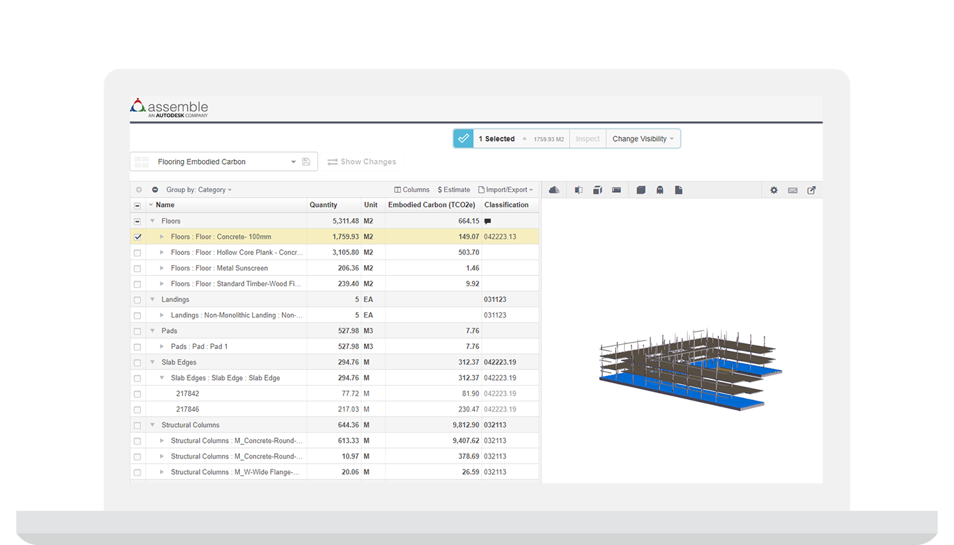
Task: Open the Group by: Category dropdown
Action: 199,190
